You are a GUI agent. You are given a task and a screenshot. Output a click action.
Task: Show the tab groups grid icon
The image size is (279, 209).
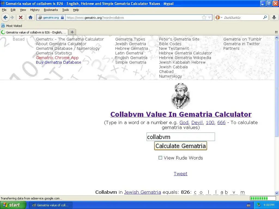click(x=276, y=32)
